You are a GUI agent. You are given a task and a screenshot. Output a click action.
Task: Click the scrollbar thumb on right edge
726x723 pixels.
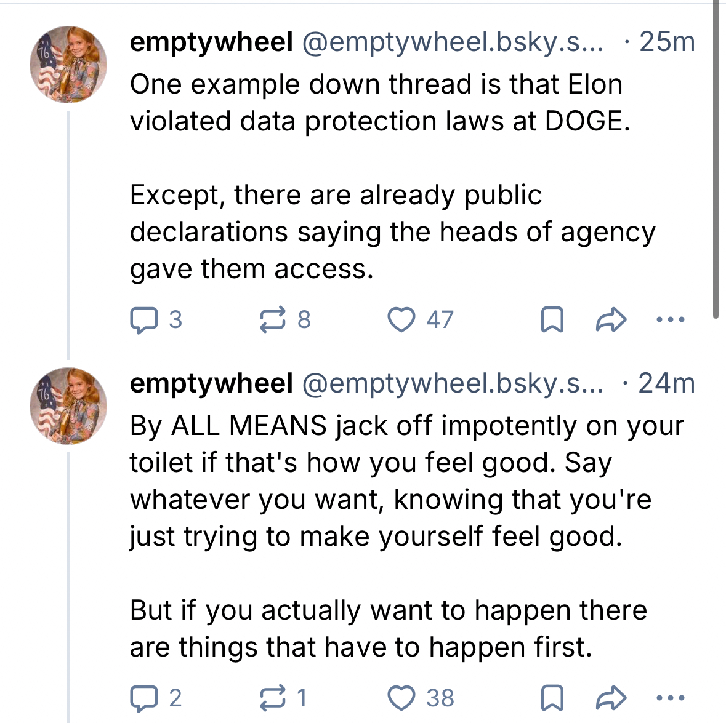click(716, 160)
